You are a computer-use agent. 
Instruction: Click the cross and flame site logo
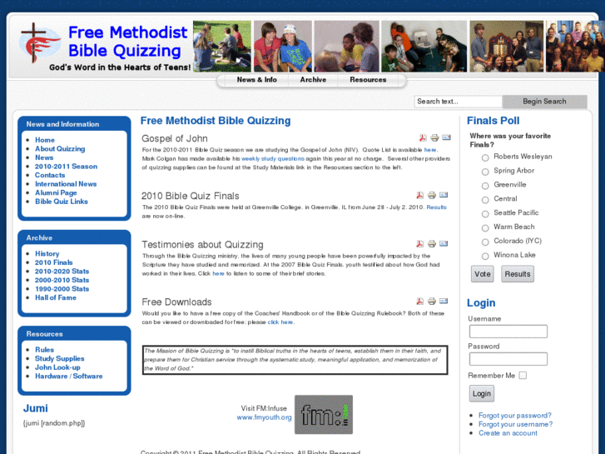41,42
